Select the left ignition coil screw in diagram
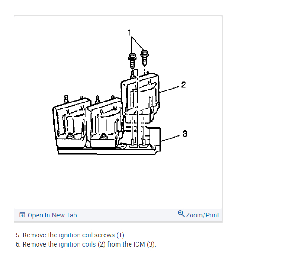Screen dimensions: 284x253 point(132,60)
